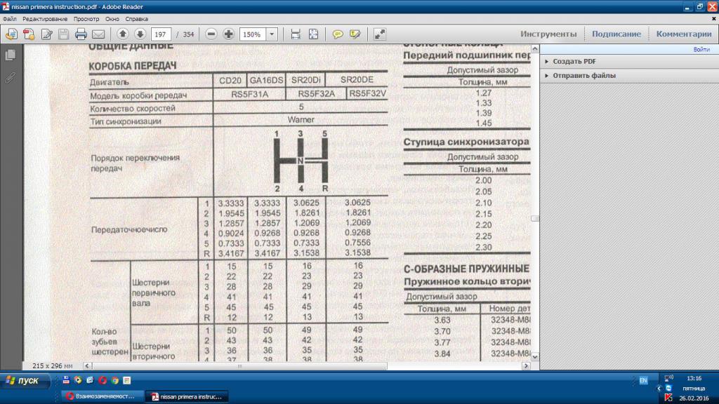The height and width of the screenshot is (404, 719).
Task: Click the Opera quick launch icon
Action: coord(103,380)
